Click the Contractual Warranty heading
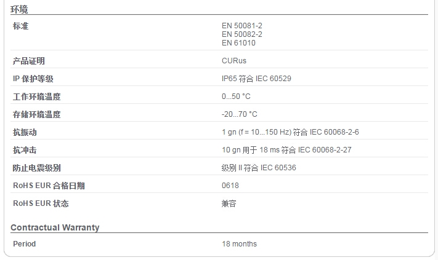Screen dimensions: 438x260 click(x=55, y=227)
